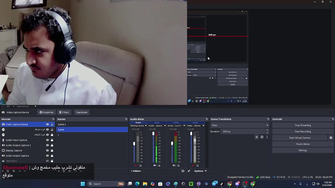Toggle monitoring headphone icon for Video ...Device
The width and height of the screenshot is (335, 188).
pyautogui.click(x=197, y=165)
